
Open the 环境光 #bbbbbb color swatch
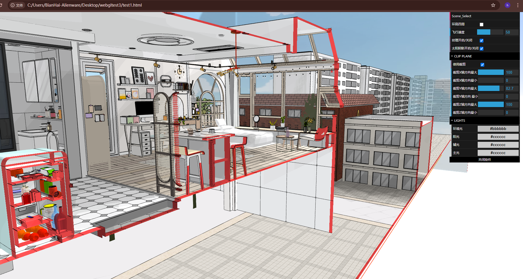coord(498,129)
